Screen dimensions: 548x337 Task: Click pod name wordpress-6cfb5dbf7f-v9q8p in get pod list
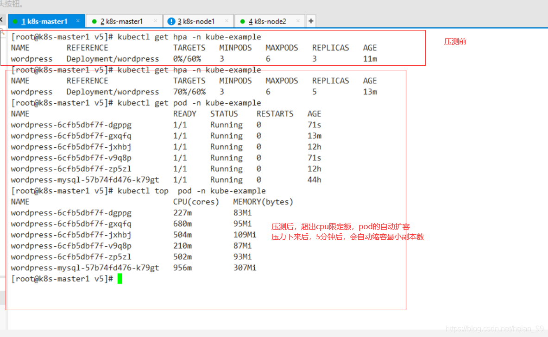(71, 158)
